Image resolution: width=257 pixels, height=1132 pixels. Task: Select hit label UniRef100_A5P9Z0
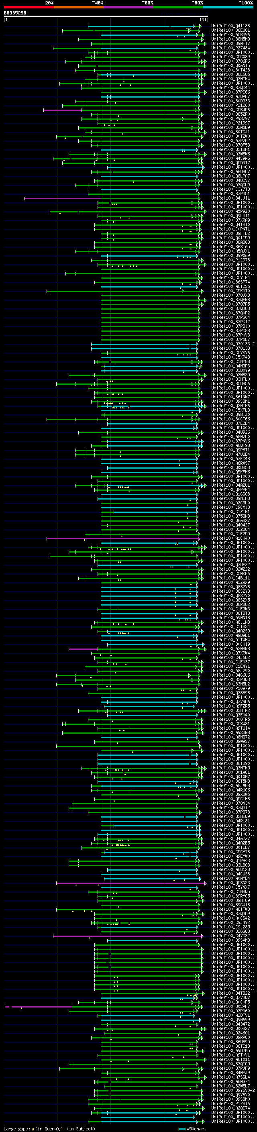tap(230, 211)
